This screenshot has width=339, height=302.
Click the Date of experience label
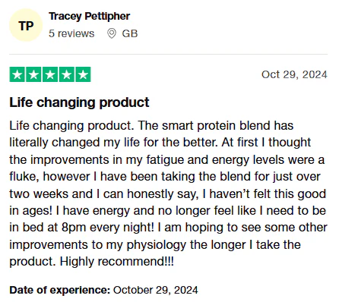click(60, 290)
